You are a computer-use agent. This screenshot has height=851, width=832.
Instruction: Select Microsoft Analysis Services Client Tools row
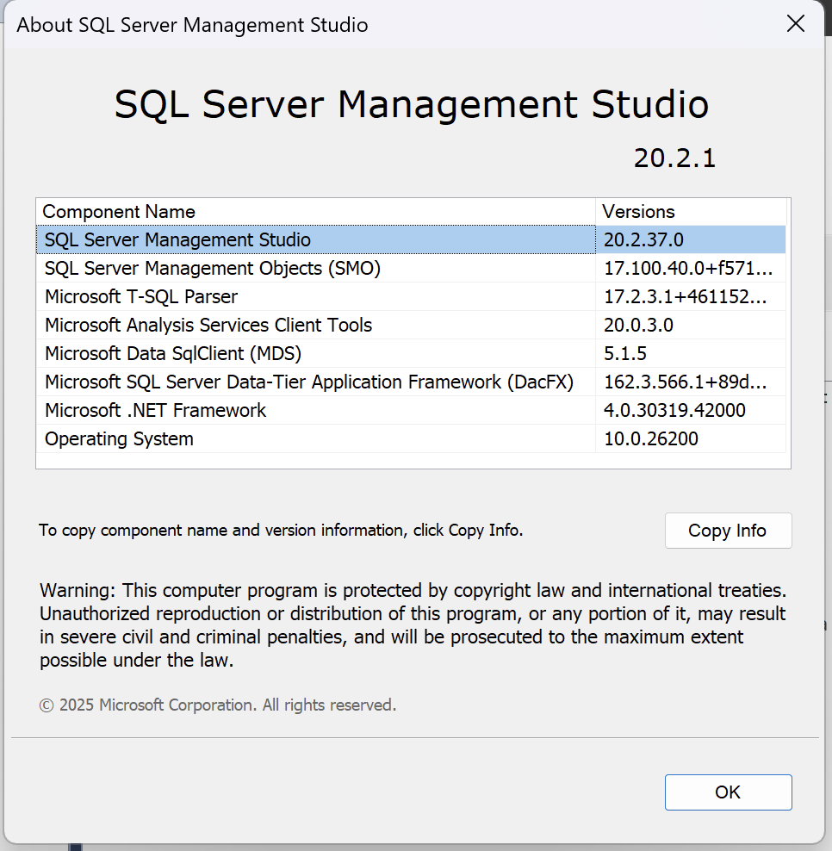point(411,325)
